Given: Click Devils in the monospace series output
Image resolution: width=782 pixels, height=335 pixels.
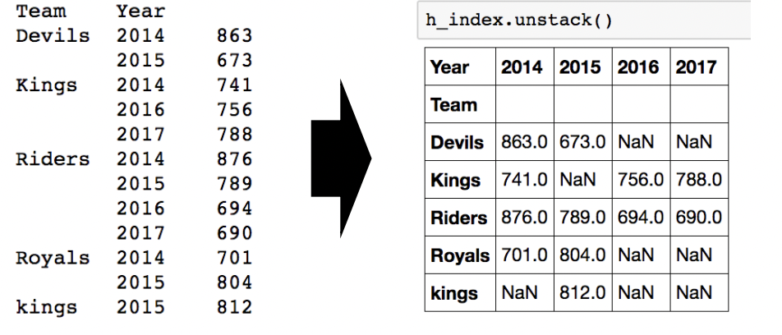Looking at the screenshot, I should (x=53, y=36).
